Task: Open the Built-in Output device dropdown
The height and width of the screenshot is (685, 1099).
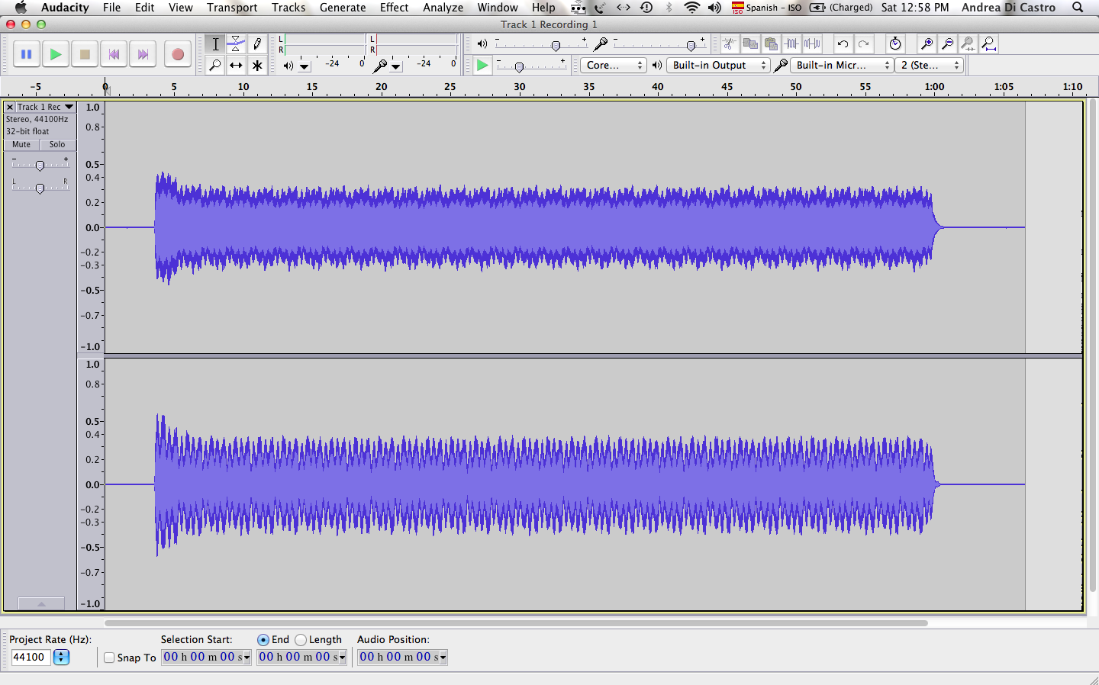Action: [x=717, y=66]
